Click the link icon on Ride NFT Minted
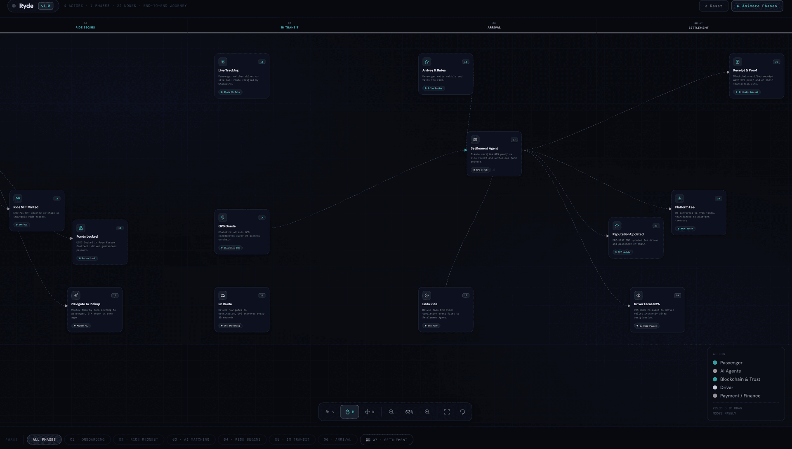The width and height of the screenshot is (792, 449). tap(18, 198)
